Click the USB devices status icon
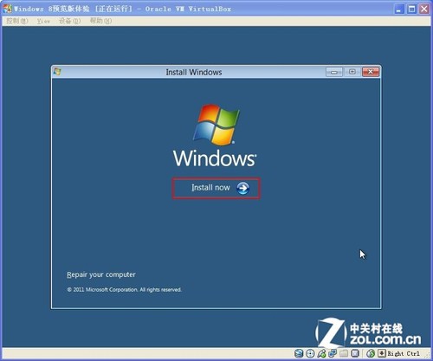This screenshot has width=433, height=361. (x=321, y=353)
